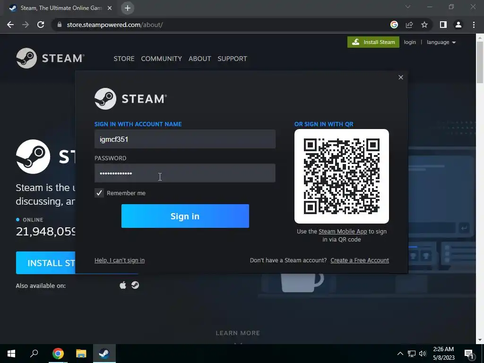
Task: Click the password input field
Action: coord(185,173)
